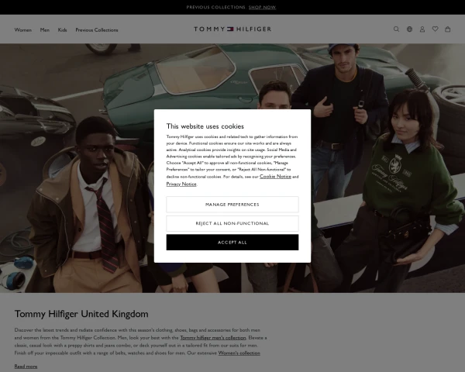The height and width of the screenshot is (372, 465).
Task: Accept all cookies
Action: tap(232, 242)
